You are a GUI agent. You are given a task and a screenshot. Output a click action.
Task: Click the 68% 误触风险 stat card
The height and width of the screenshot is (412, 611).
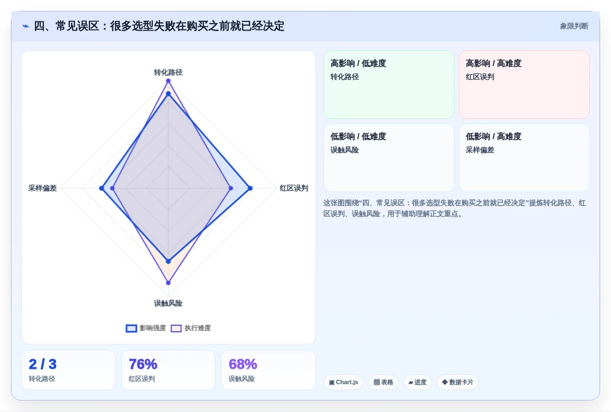(x=268, y=370)
